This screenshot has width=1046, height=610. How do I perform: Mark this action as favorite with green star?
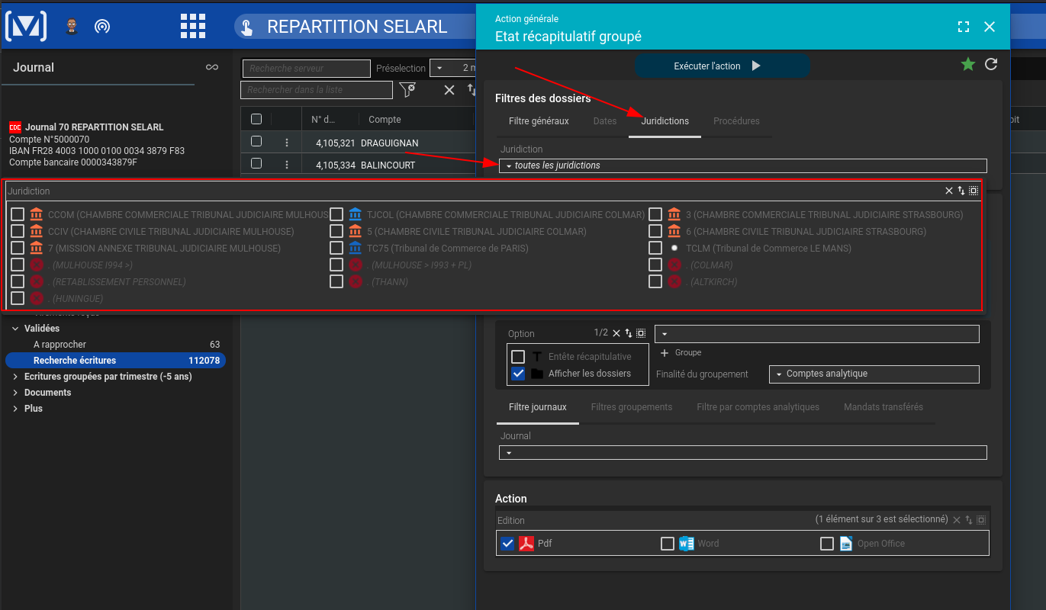968,64
